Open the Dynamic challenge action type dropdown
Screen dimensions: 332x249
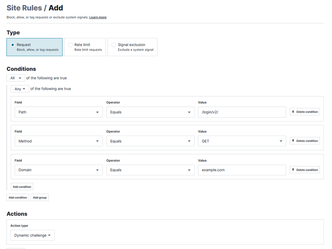[x=32, y=235]
